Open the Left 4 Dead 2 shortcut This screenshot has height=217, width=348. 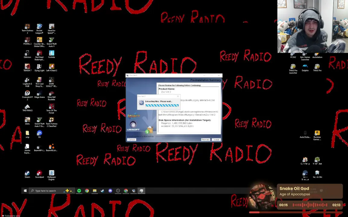tap(52, 68)
